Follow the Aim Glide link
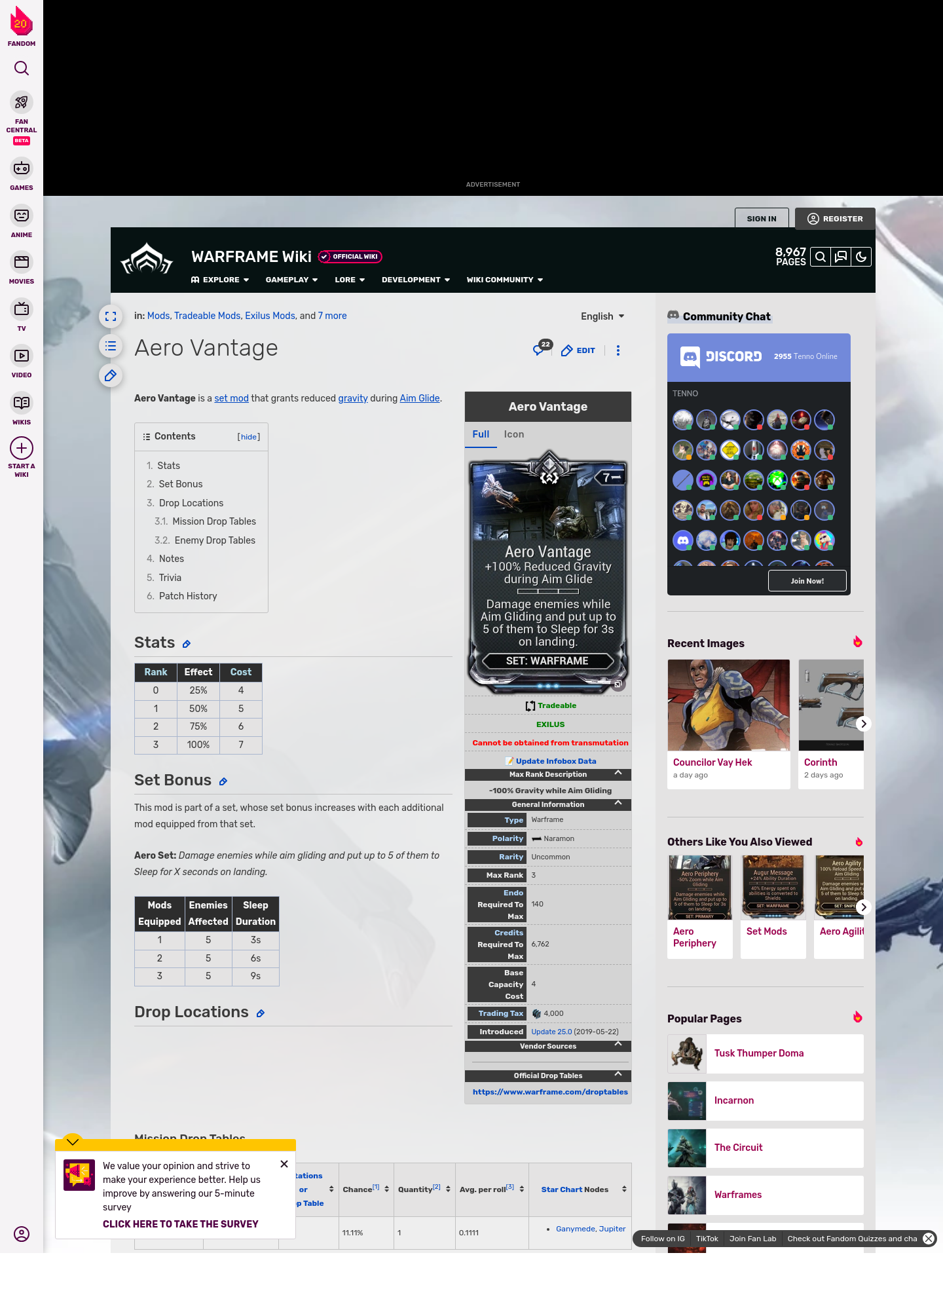The height and width of the screenshot is (1310, 943). click(420, 398)
